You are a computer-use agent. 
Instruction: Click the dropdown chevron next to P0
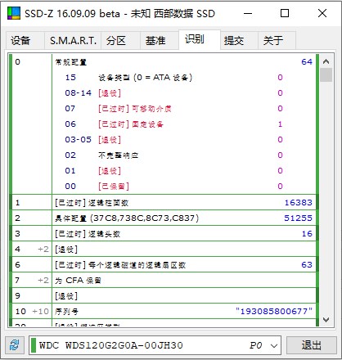[x=274, y=346]
